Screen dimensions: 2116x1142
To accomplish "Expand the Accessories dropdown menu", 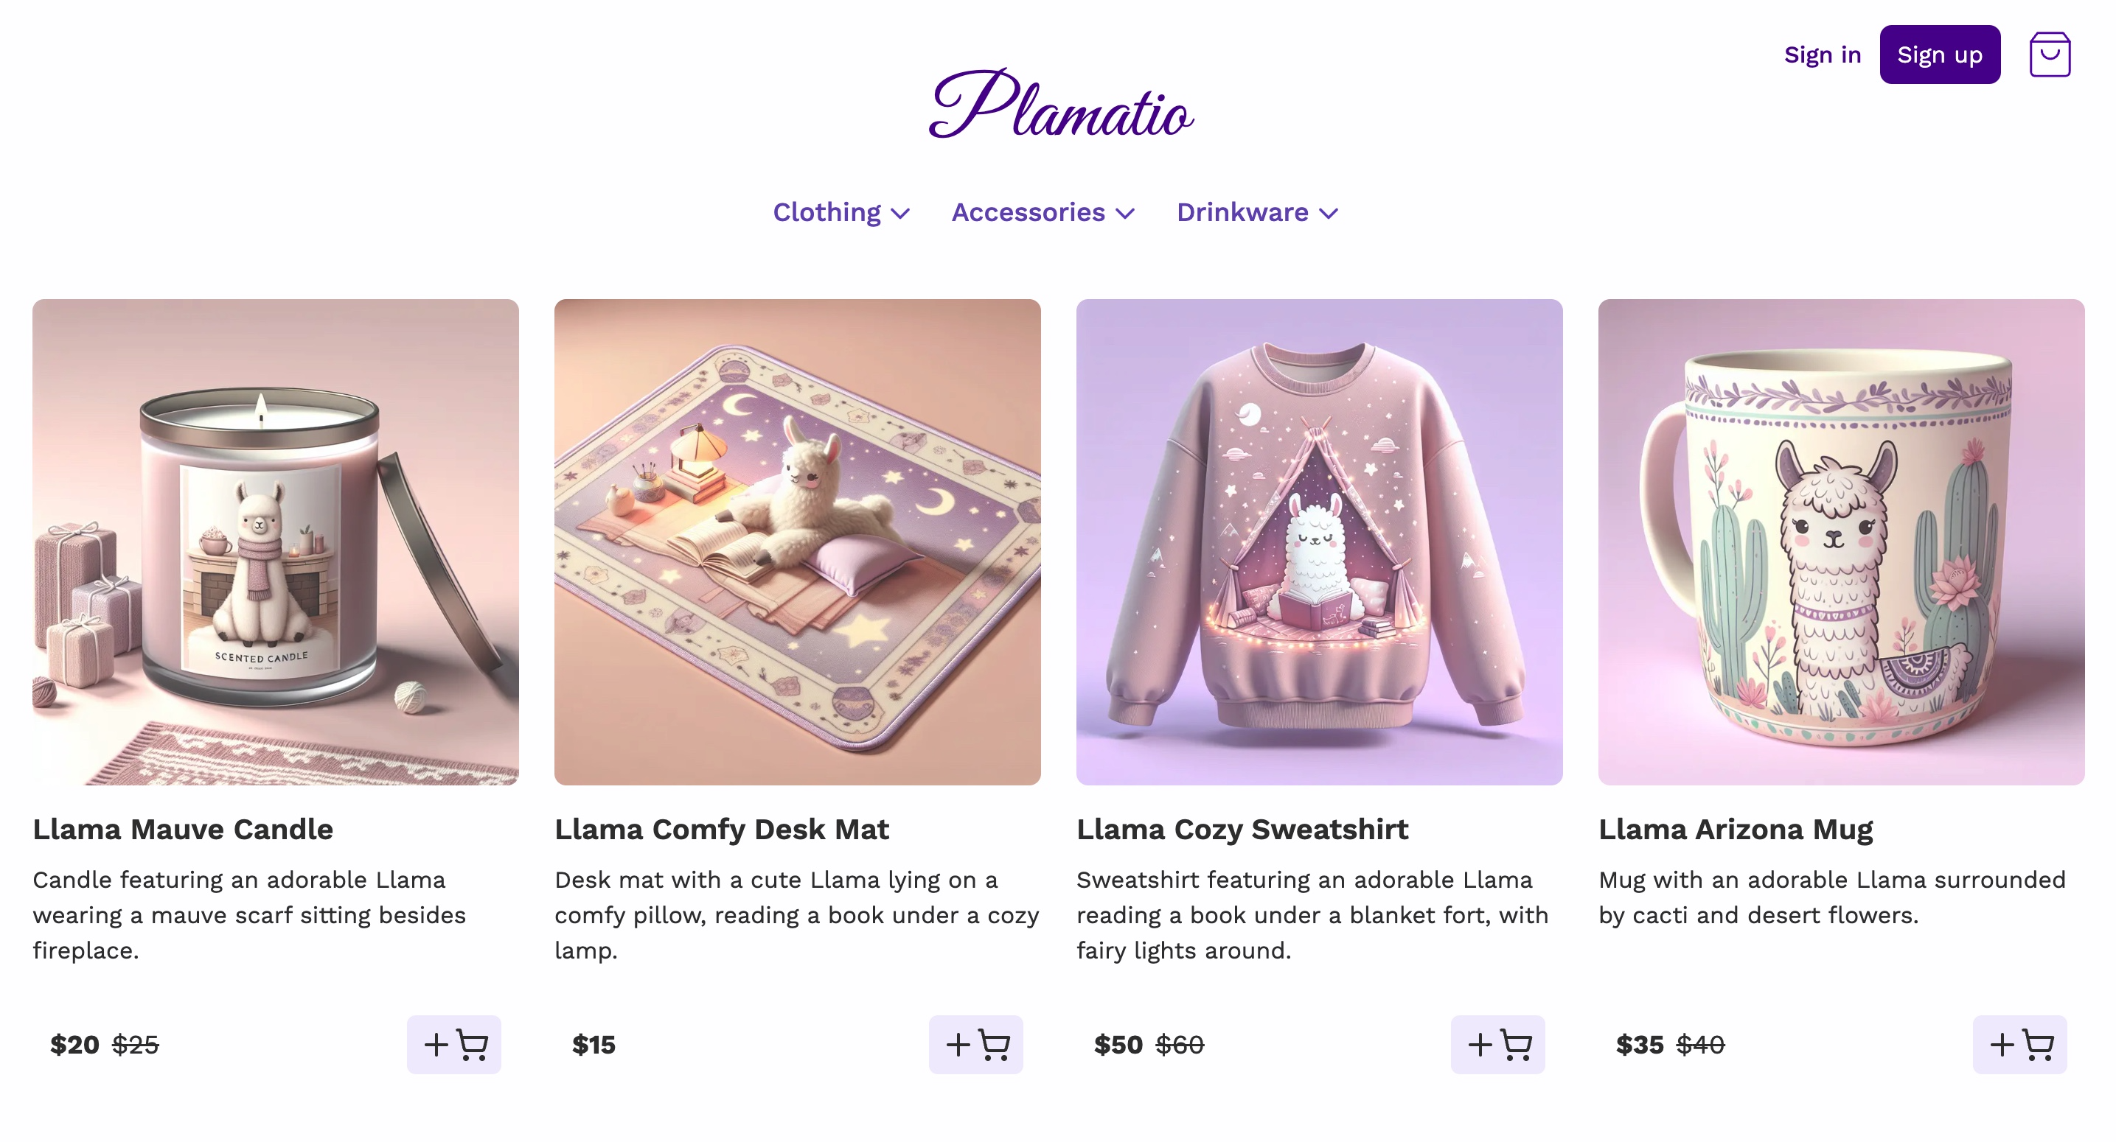I will (1043, 211).
